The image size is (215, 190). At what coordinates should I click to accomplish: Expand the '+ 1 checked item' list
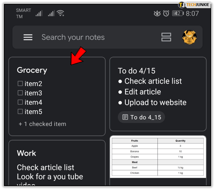[42, 124]
